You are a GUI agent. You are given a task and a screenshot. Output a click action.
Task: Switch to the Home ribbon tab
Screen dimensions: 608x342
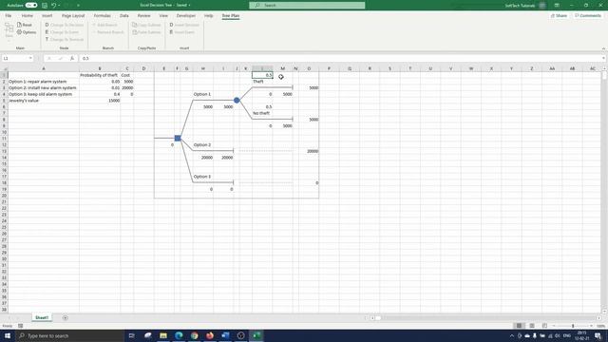(28, 15)
